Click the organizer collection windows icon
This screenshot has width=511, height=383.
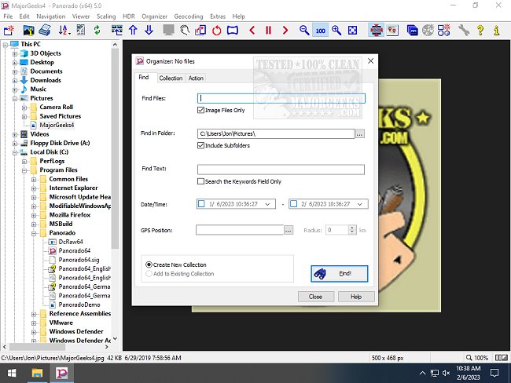(x=412, y=31)
